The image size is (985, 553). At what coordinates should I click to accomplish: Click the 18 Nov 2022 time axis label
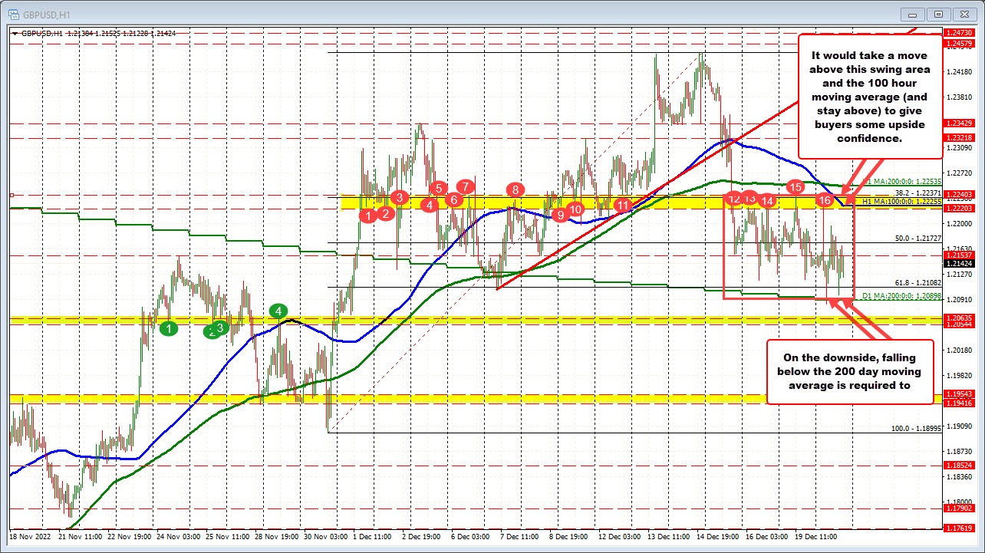(31, 538)
